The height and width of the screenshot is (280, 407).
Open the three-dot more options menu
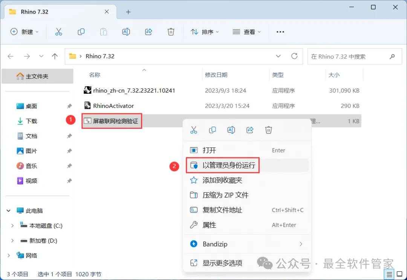[280, 32]
